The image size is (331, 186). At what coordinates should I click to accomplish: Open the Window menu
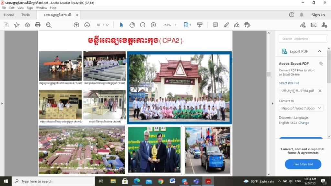[41, 8]
